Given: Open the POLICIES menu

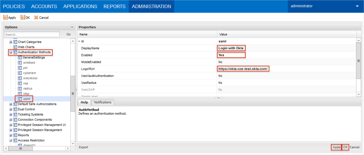Looking at the screenshot, I should [x=14, y=6].
